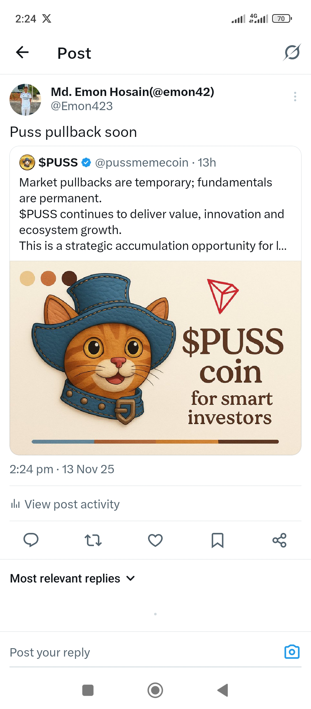Viewport: 311px width, 709px height.
Task: Tap the @Emon423 handle
Action: point(82,106)
